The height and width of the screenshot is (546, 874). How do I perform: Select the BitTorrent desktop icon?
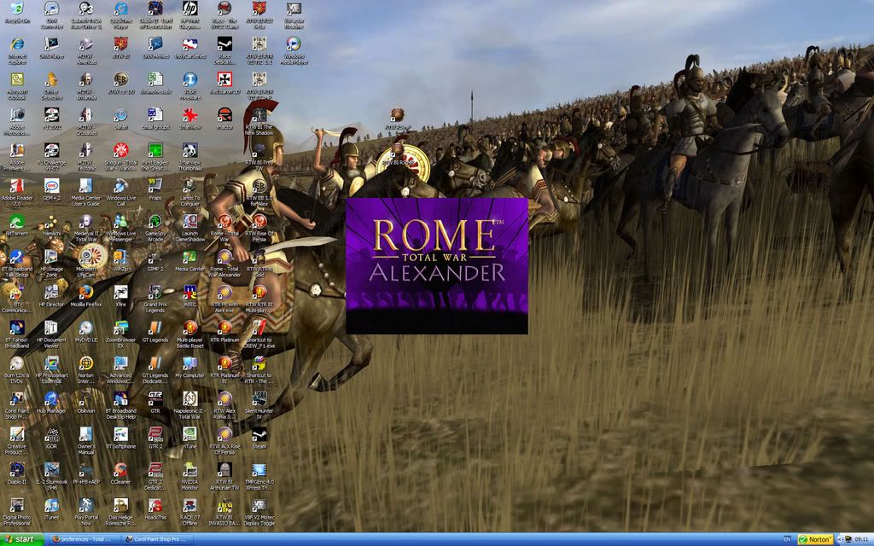[x=16, y=221]
